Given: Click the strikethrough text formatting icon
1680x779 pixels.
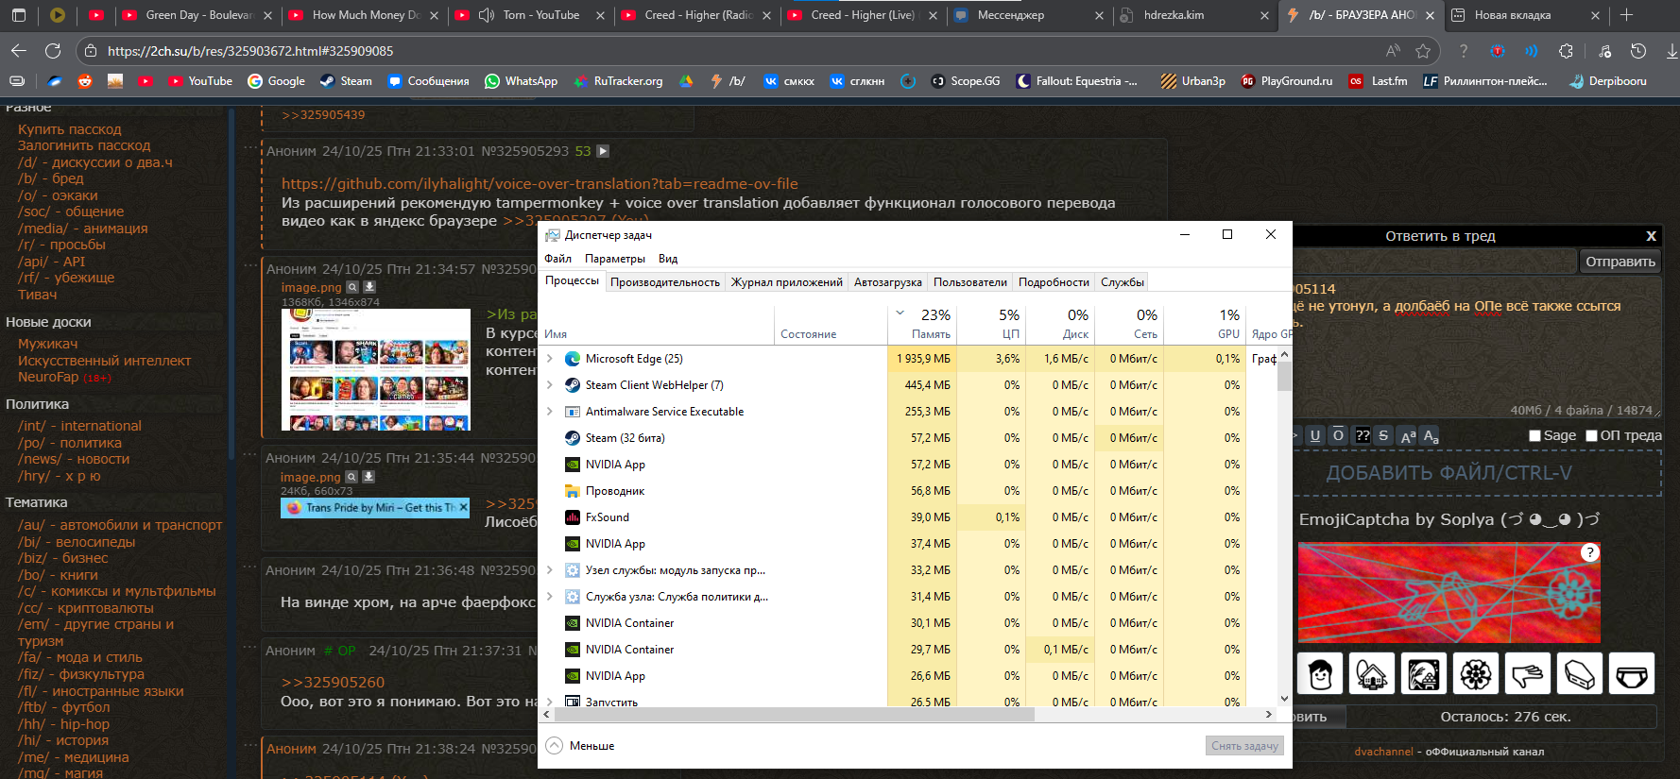Looking at the screenshot, I should click(1383, 435).
